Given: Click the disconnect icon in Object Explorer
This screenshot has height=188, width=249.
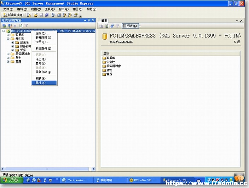Looking at the screenshot, I should [x=10, y=25].
